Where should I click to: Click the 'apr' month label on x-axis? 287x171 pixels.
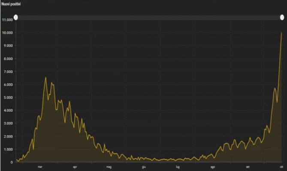(x=75, y=167)
